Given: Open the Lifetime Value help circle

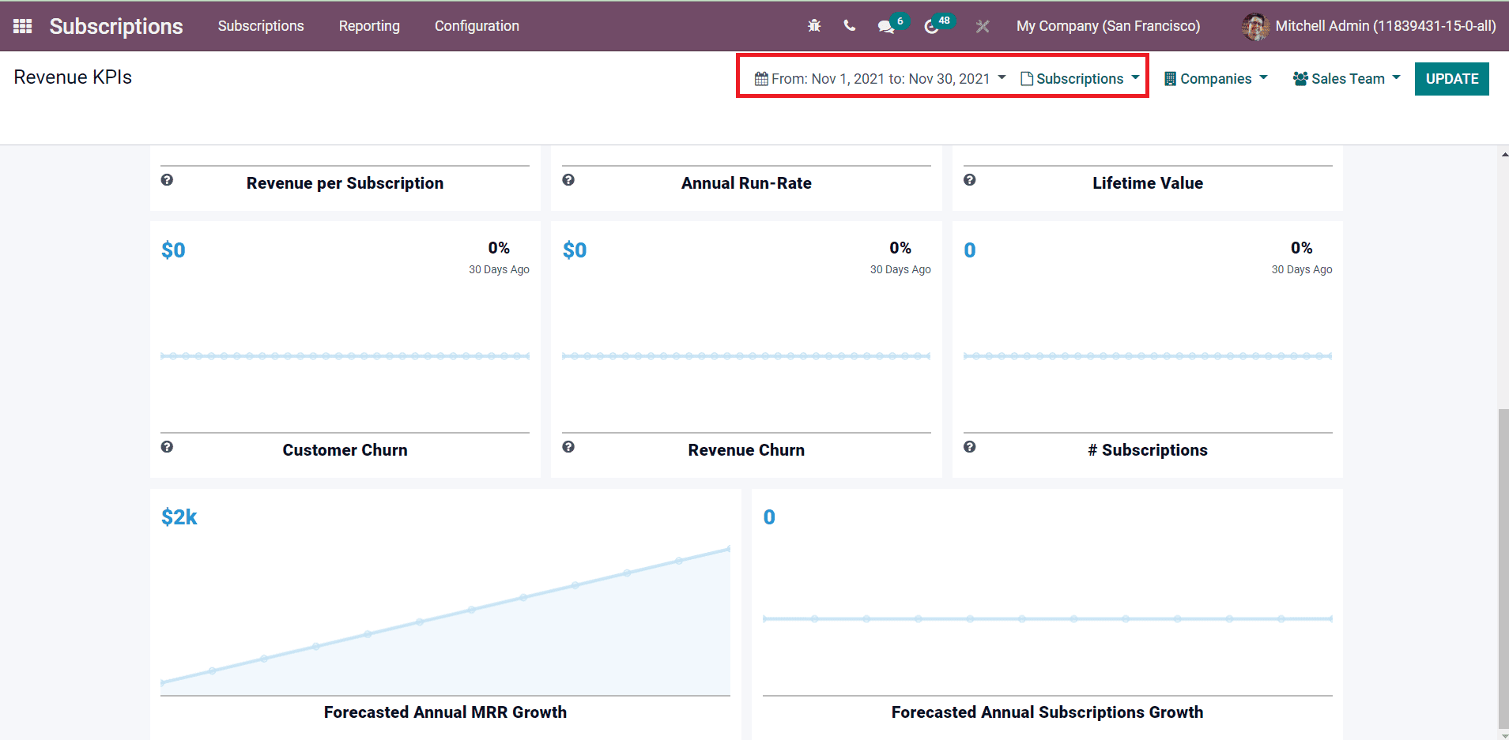Looking at the screenshot, I should click(x=970, y=180).
